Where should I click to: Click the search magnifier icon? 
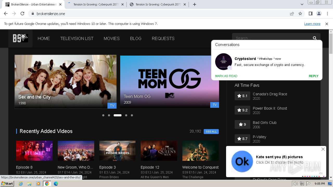(x=315, y=38)
